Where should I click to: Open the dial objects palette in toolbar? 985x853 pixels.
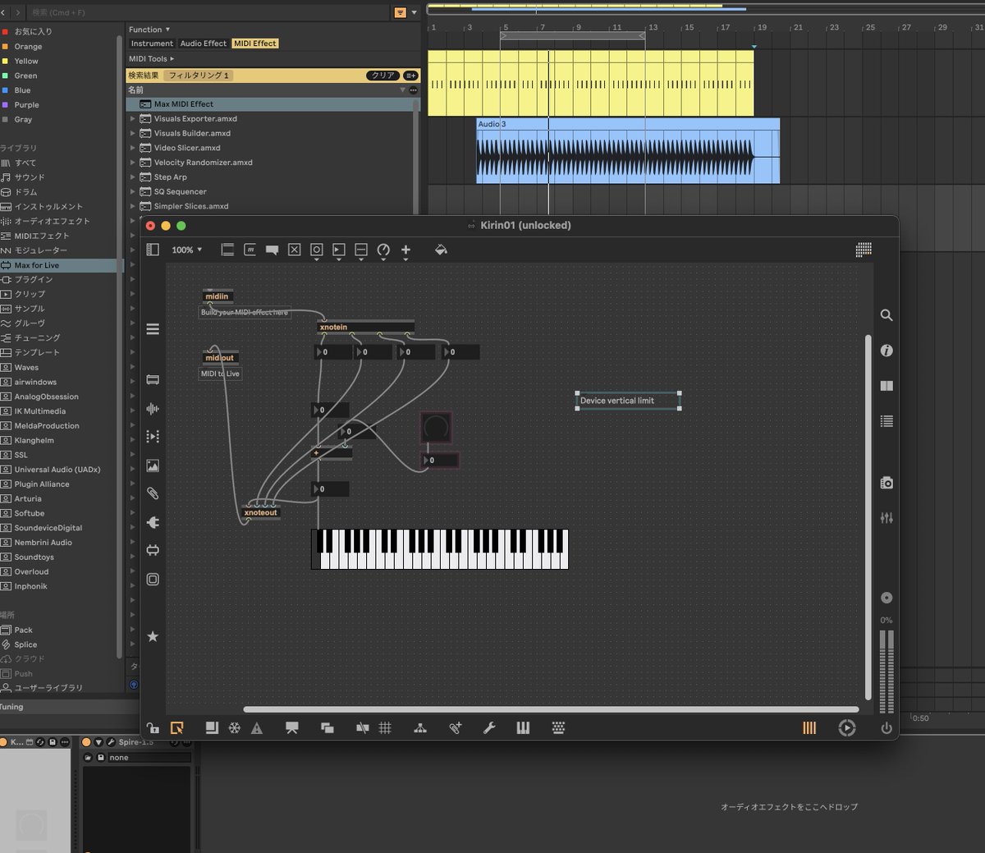(x=383, y=251)
